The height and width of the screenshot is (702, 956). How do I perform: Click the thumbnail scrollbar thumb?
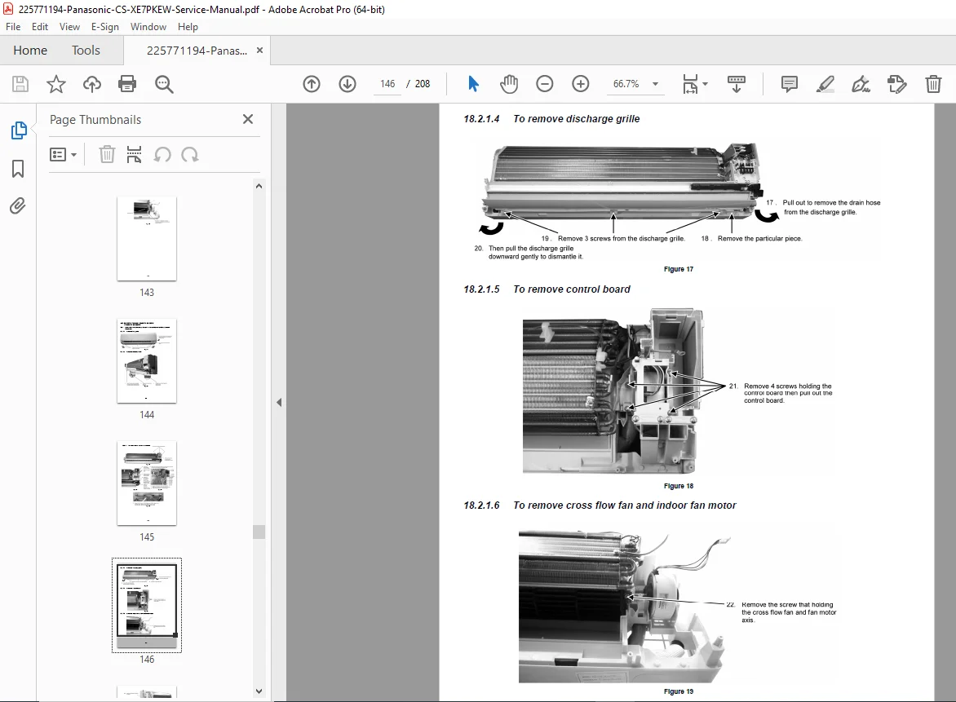pyautogui.click(x=259, y=532)
